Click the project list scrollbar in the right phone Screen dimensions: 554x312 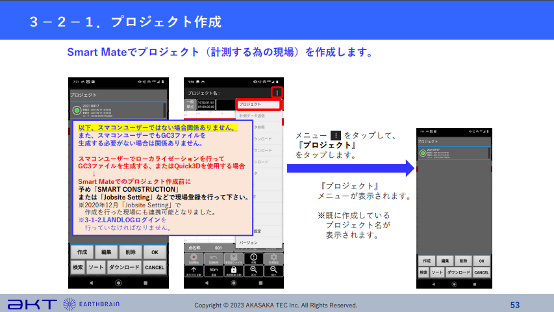pyautogui.click(x=489, y=153)
